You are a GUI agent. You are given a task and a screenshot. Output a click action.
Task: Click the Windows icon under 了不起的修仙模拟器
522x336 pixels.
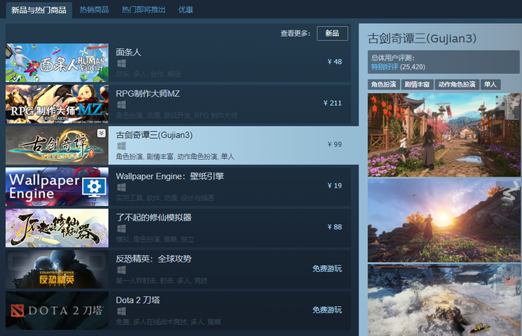[122, 229]
